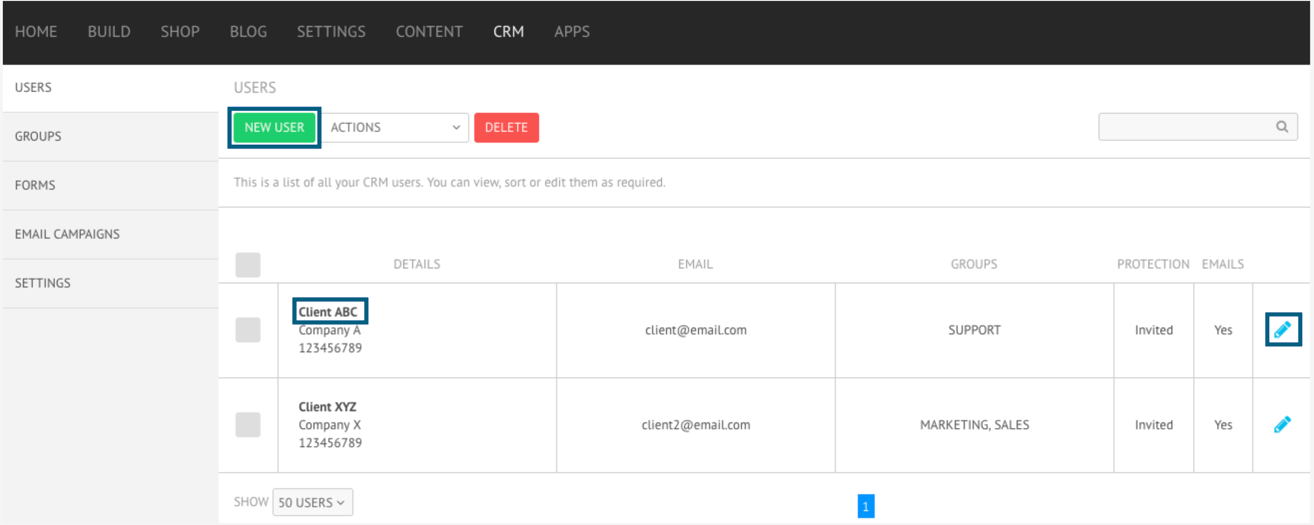
Task: Open the CRM menu item
Action: (509, 32)
